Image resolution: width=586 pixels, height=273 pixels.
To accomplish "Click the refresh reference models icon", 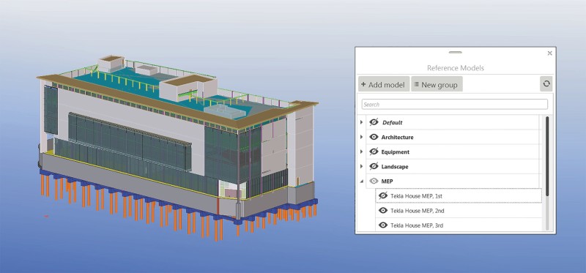I will click(x=546, y=84).
